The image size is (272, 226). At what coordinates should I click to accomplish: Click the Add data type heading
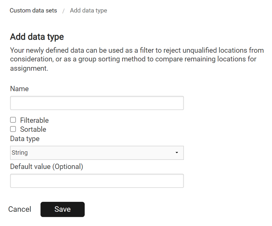(37, 37)
